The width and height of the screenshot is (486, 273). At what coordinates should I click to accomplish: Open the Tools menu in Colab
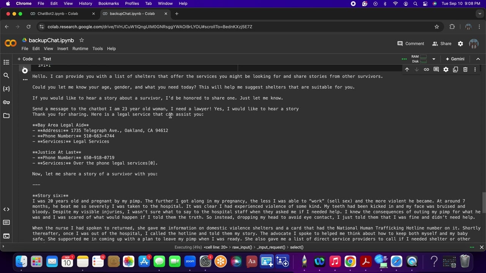[98, 49]
